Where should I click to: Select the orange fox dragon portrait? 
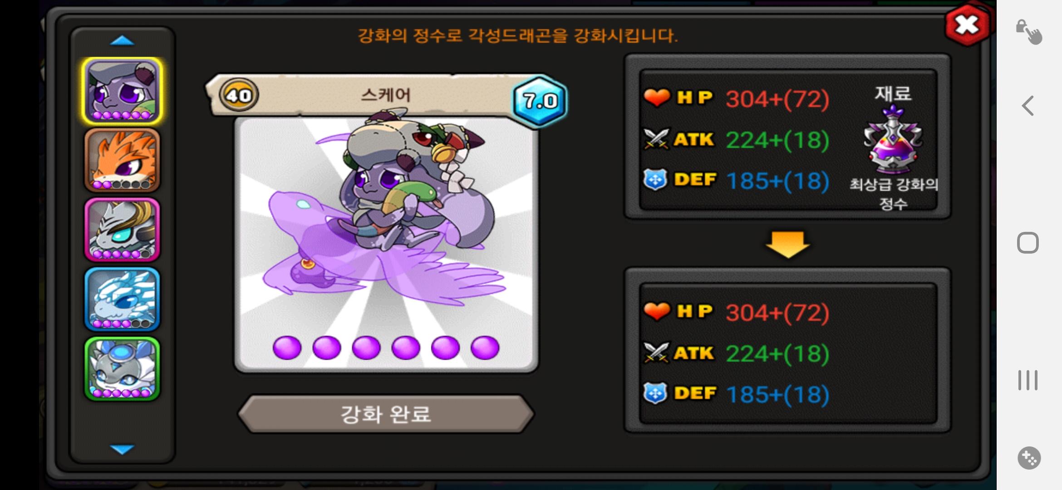(x=122, y=160)
